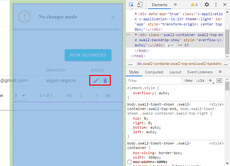
Task: Toggle computed styles sidebar pane icon
Action: click(x=219, y=80)
